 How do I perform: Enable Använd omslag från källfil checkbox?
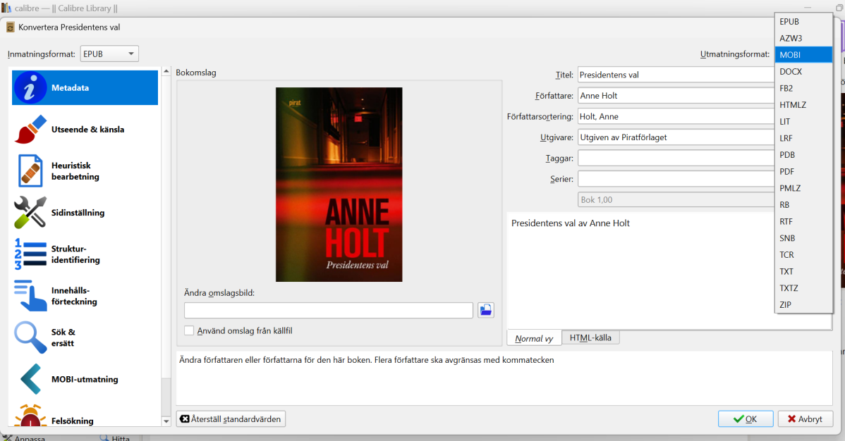189,330
